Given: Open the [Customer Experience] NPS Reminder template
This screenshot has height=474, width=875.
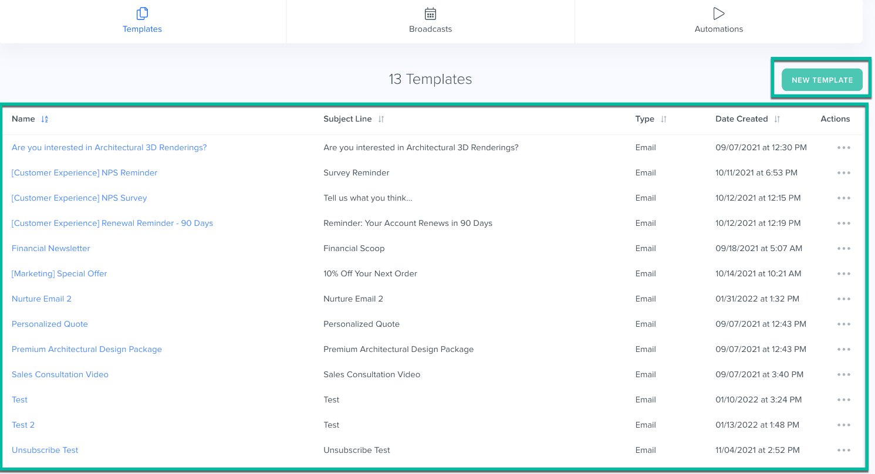Looking at the screenshot, I should (x=85, y=173).
